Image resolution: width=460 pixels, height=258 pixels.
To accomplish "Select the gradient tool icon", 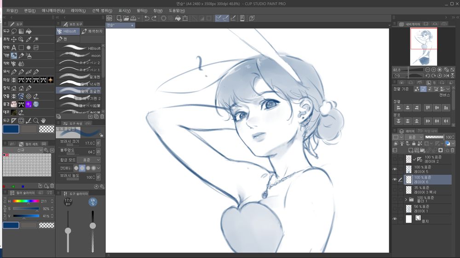I will pos(21,31).
